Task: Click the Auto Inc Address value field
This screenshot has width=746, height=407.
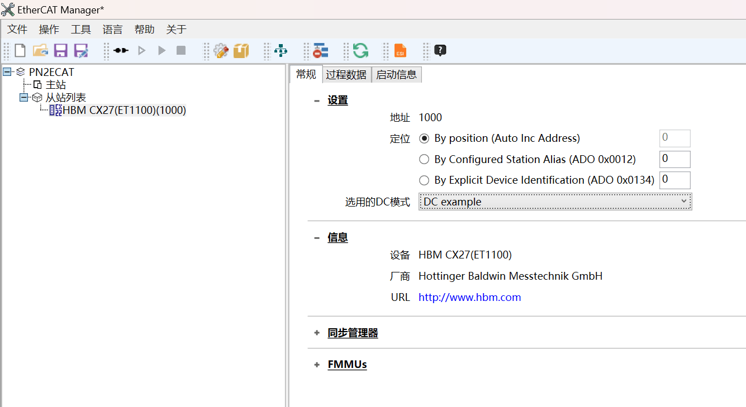Action: tap(675, 138)
